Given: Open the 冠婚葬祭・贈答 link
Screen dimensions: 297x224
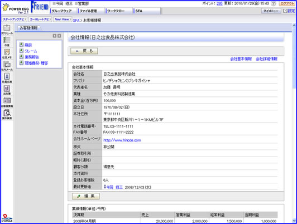Looking at the screenshot, I should [36, 63].
